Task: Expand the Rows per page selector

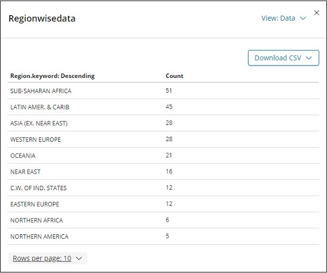Action: click(47, 258)
